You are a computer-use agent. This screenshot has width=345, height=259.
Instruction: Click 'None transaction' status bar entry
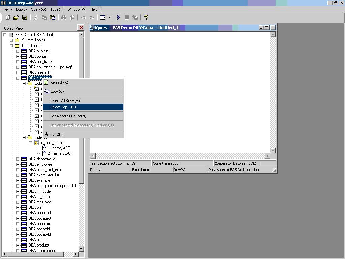tap(166, 164)
